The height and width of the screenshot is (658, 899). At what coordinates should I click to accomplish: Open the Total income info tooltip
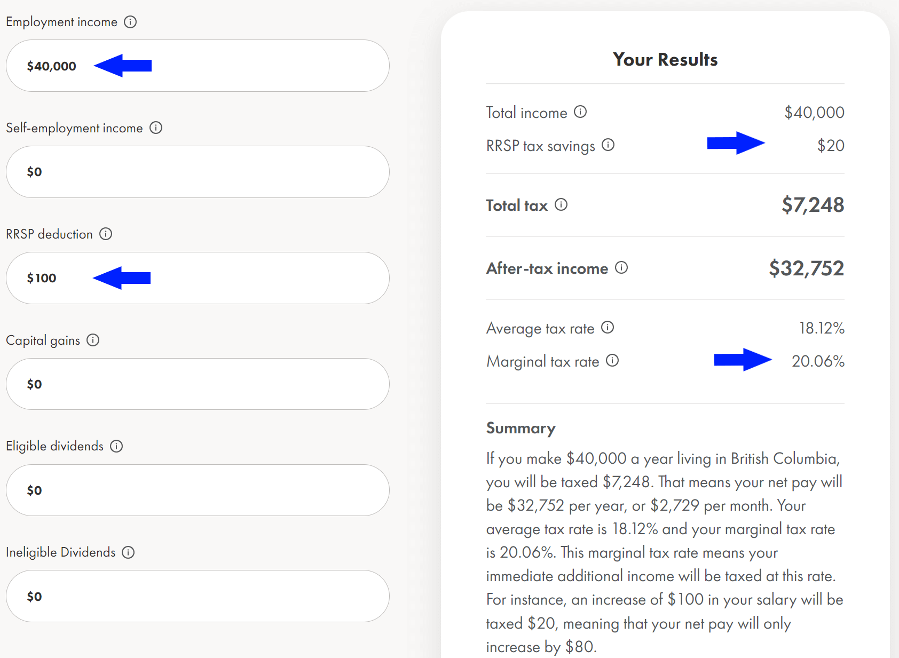581,112
